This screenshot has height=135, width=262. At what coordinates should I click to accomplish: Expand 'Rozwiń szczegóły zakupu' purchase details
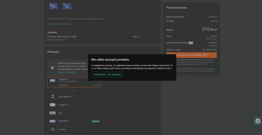59,24
